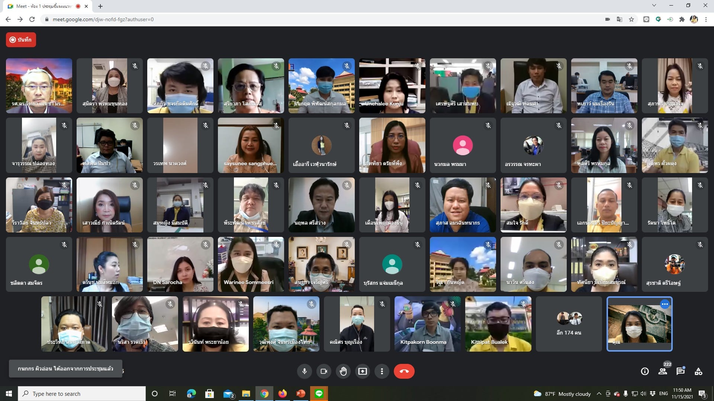The image size is (714, 401).
Task: Open more options three-dot menu
Action: [x=382, y=371]
